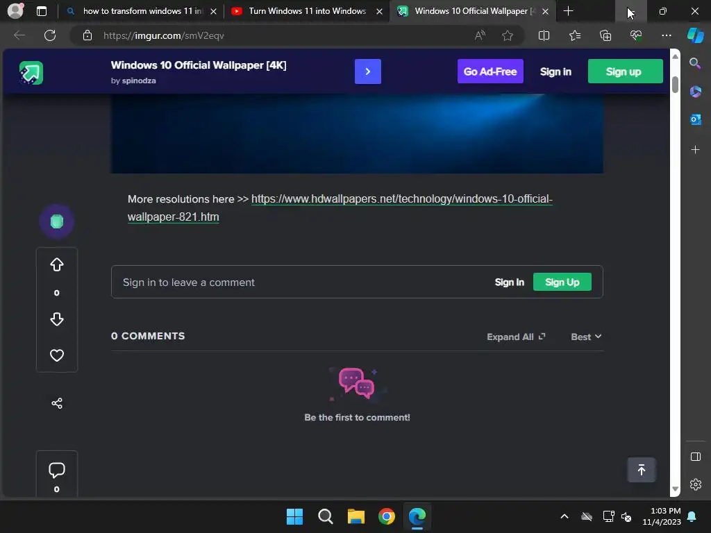Viewport: 711px width, 533px height.
Task: Customize sidebar with plus icon
Action: 695,150
